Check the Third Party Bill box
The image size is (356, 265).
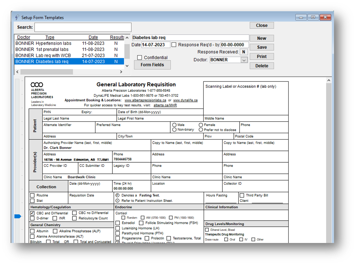[x=242, y=196]
